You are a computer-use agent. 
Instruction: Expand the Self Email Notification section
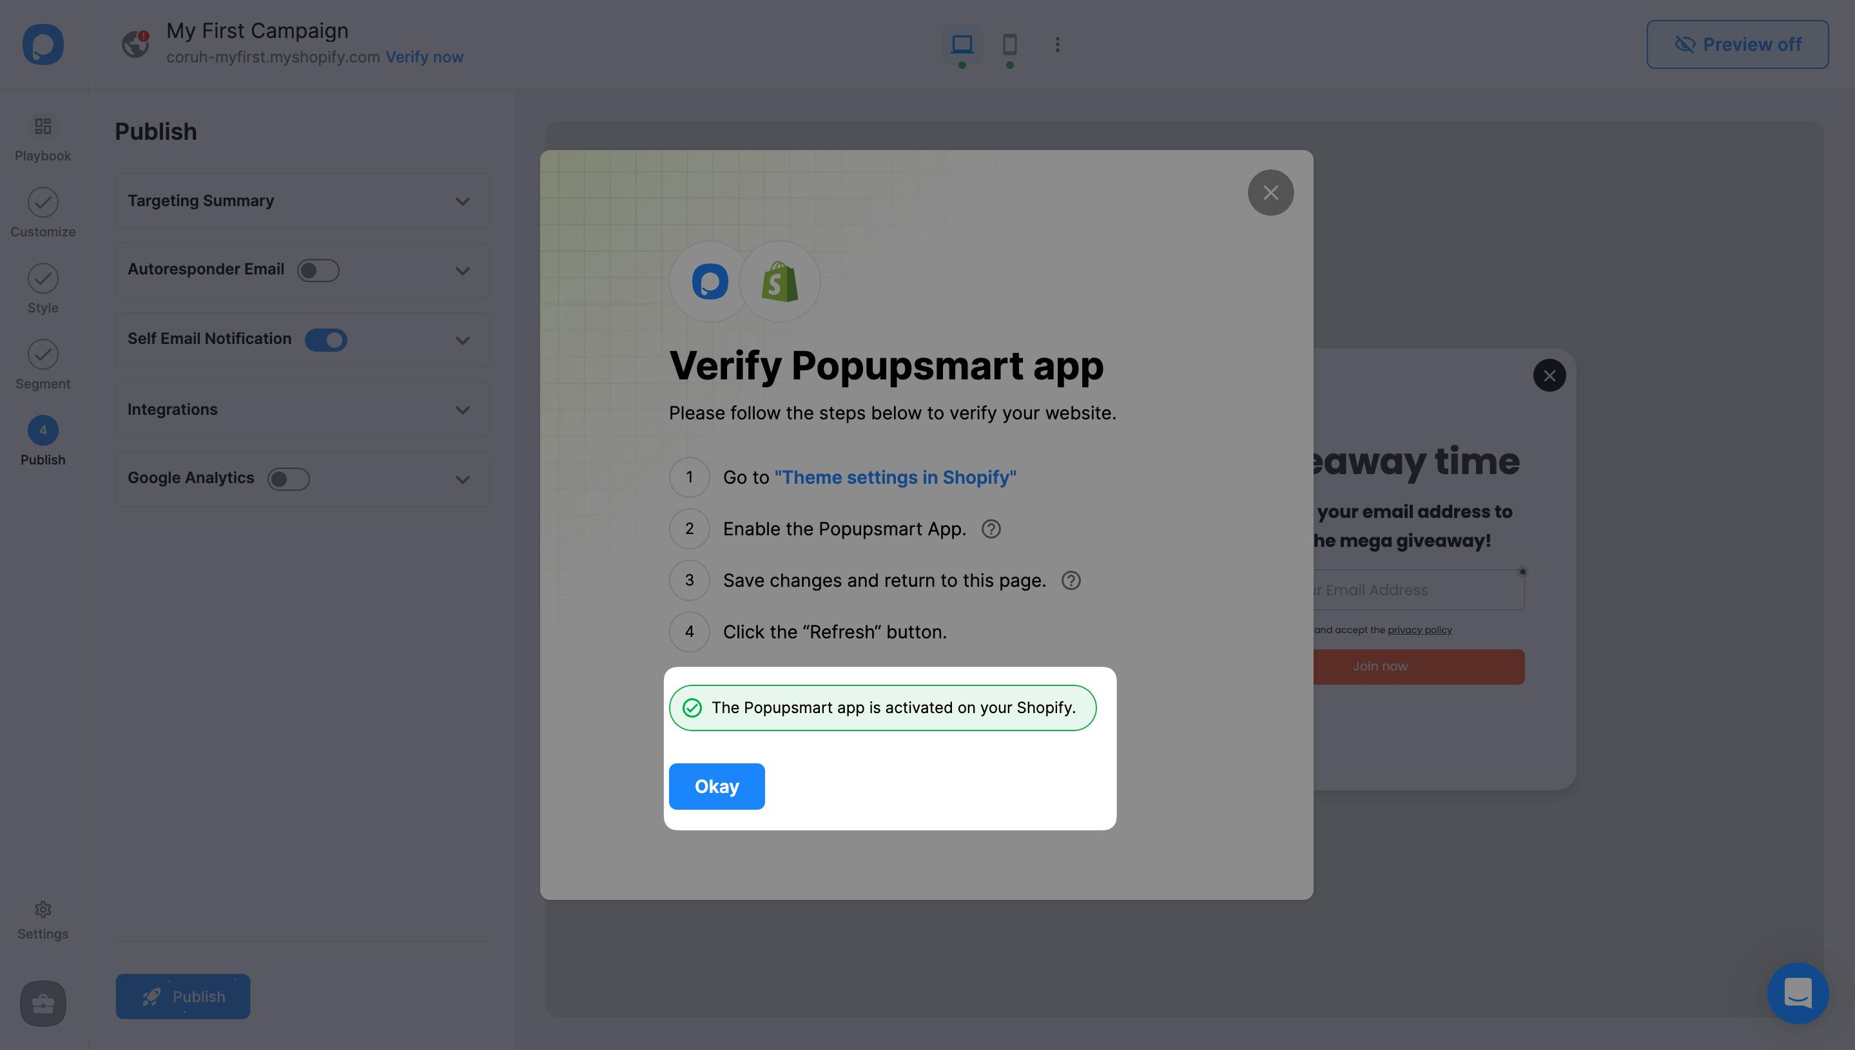tap(463, 340)
